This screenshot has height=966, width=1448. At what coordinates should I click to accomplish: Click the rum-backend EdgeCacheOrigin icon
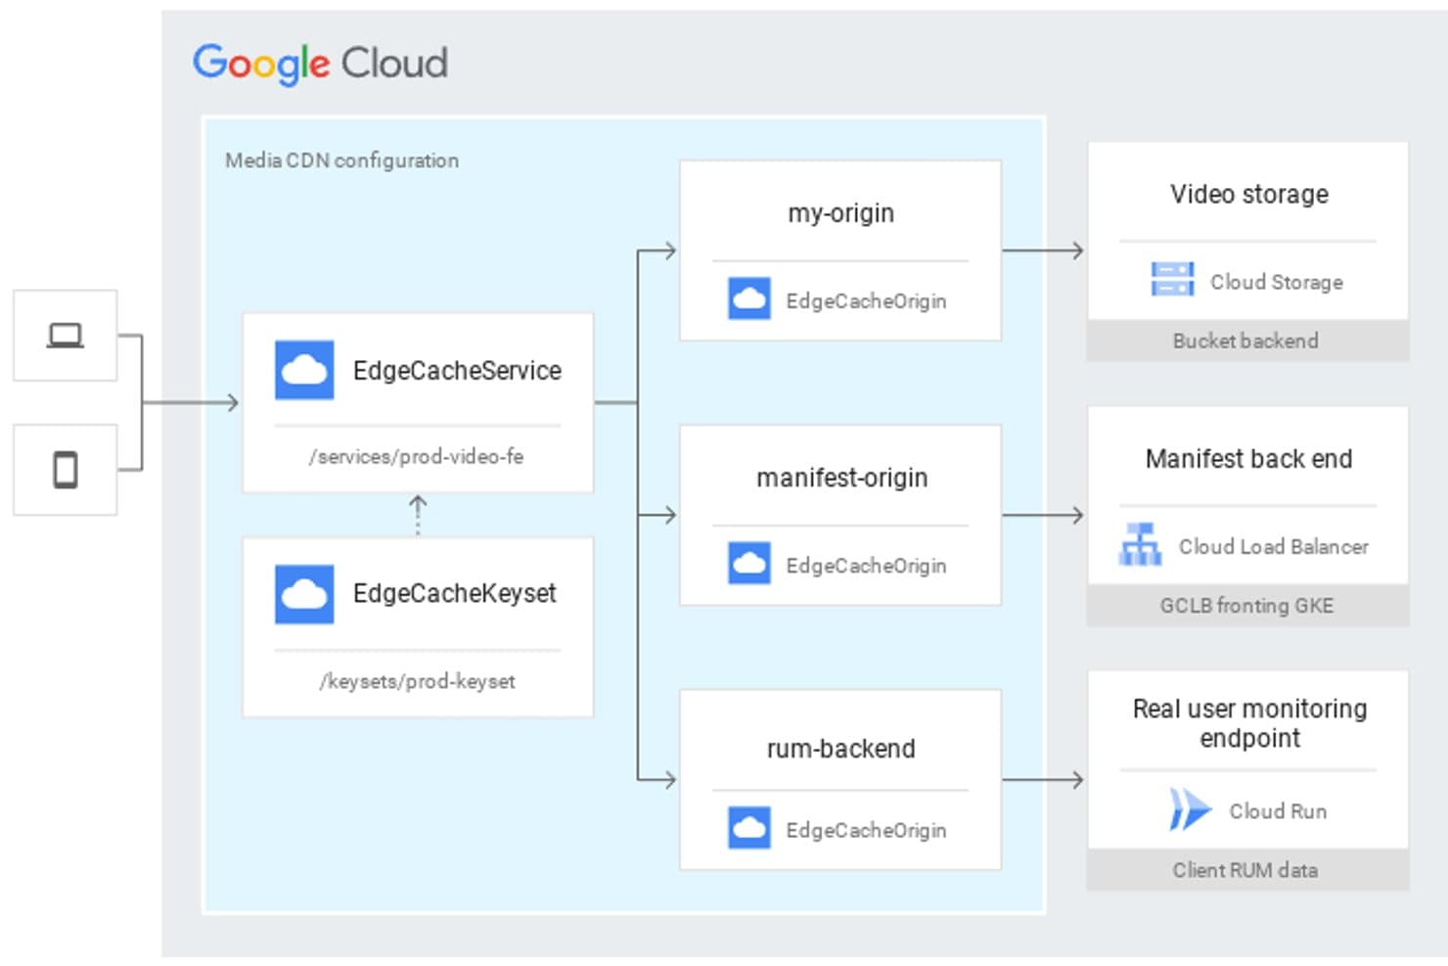(x=749, y=828)
